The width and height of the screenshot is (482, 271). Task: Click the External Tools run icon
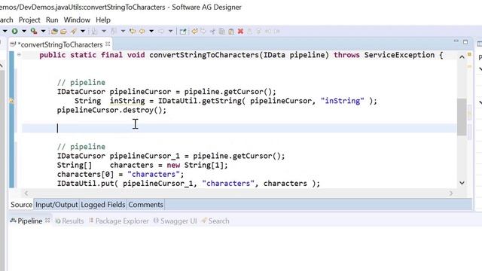(34, 31)
